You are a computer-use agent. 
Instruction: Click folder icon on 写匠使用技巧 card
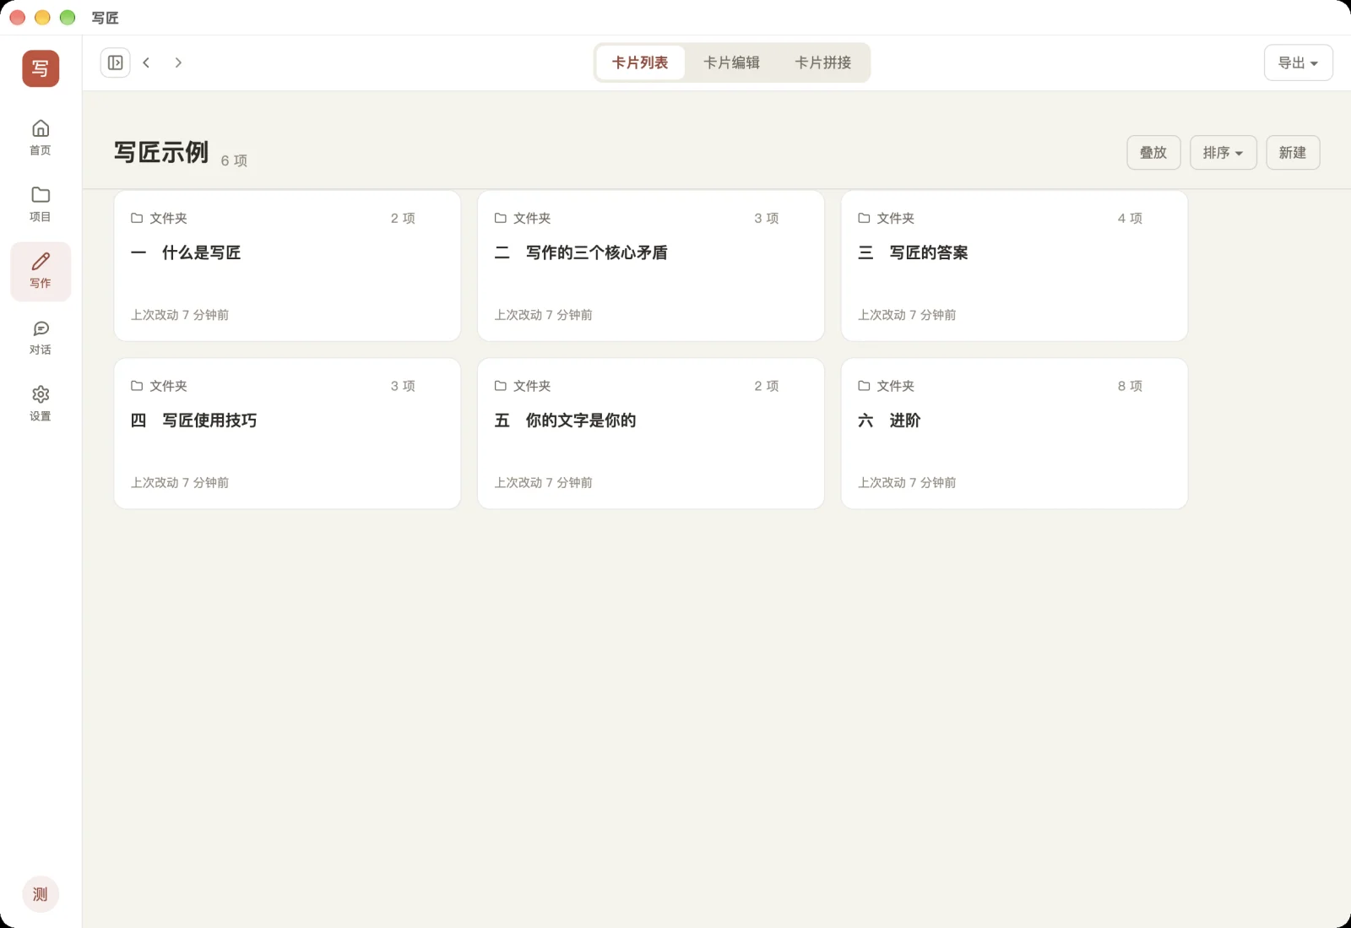[137, 386]
